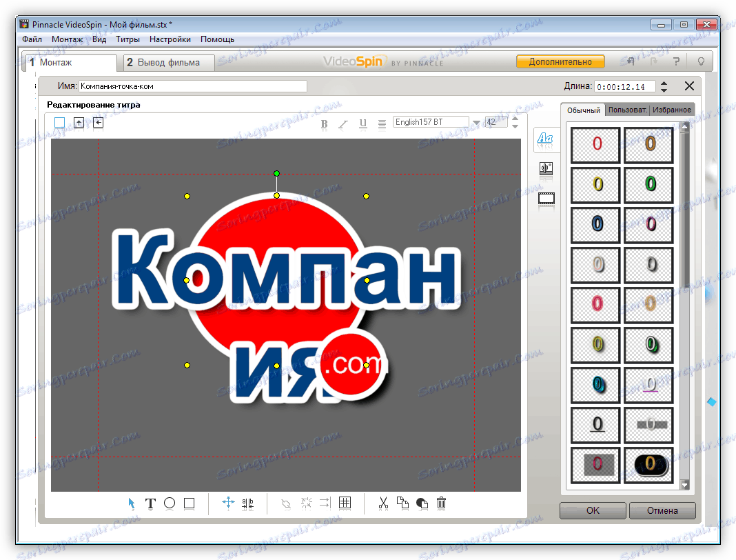Select the Обычный styles tab

click(583, 110)
